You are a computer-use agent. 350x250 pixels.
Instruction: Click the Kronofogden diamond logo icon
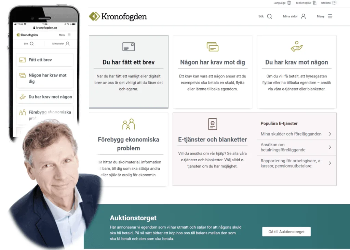pyautogui.click(x=94, y=16)
